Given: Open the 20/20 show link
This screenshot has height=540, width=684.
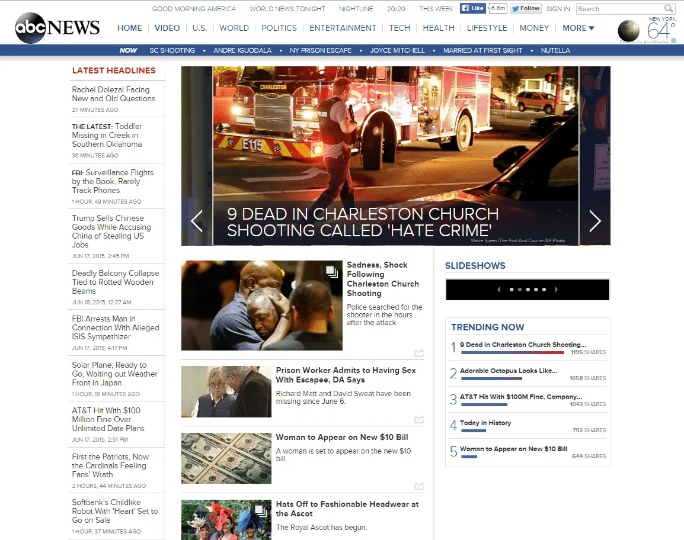Looking at the screenshot, I should pos(396,9).
